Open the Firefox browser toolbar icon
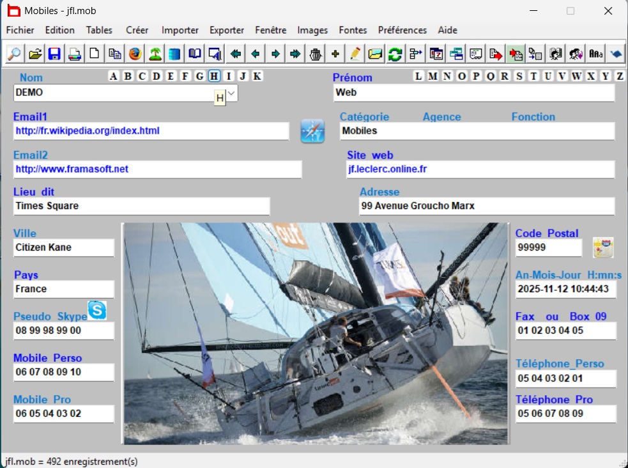The height and width of the screenshot is (468, 628). (x=135, y=54)
